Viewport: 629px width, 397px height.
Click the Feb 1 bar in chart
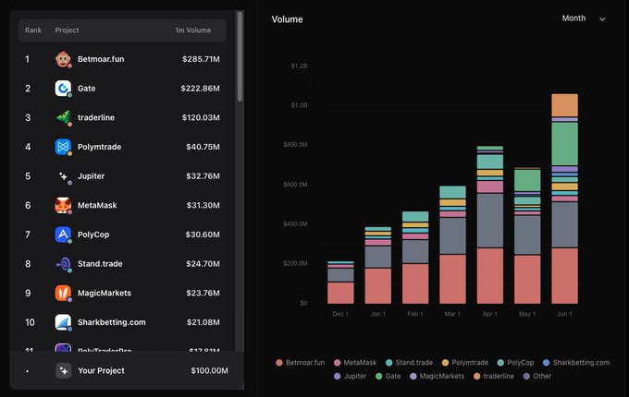point(415,258)
